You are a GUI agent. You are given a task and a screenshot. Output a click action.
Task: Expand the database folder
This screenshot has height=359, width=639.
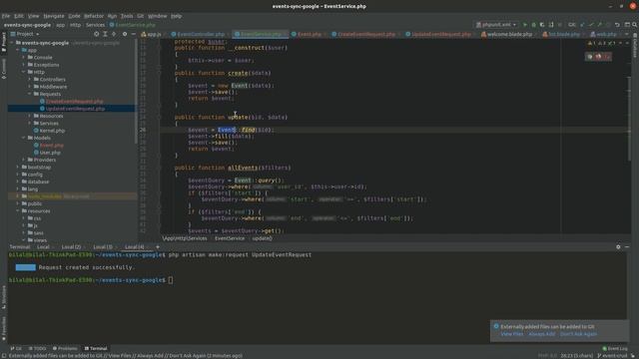[18, 181]
